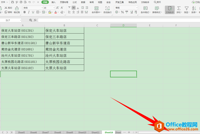Viewport: 200px width, 134px height.
Task: Toggle Bottom vertical align
Action: tap(78, 8)
